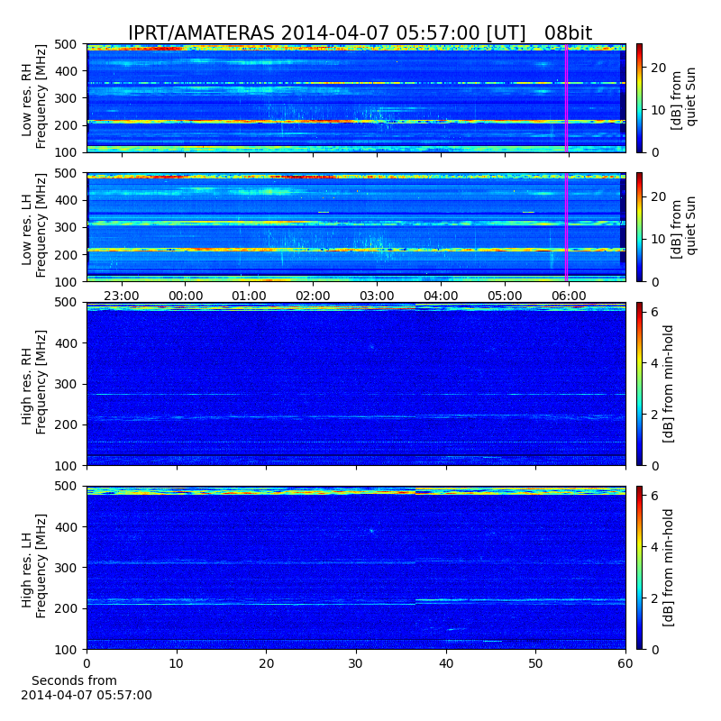The image size is (721, 721).
Task: Click the 03:00 time tick label
Action: pyautogui.click(x=377, y=295)
